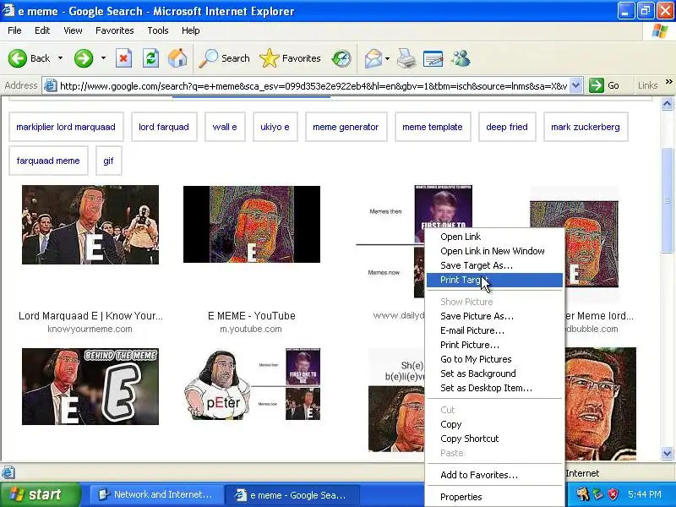676x507 pixels.
Task: Open the Tools menu
Action: 158,30
